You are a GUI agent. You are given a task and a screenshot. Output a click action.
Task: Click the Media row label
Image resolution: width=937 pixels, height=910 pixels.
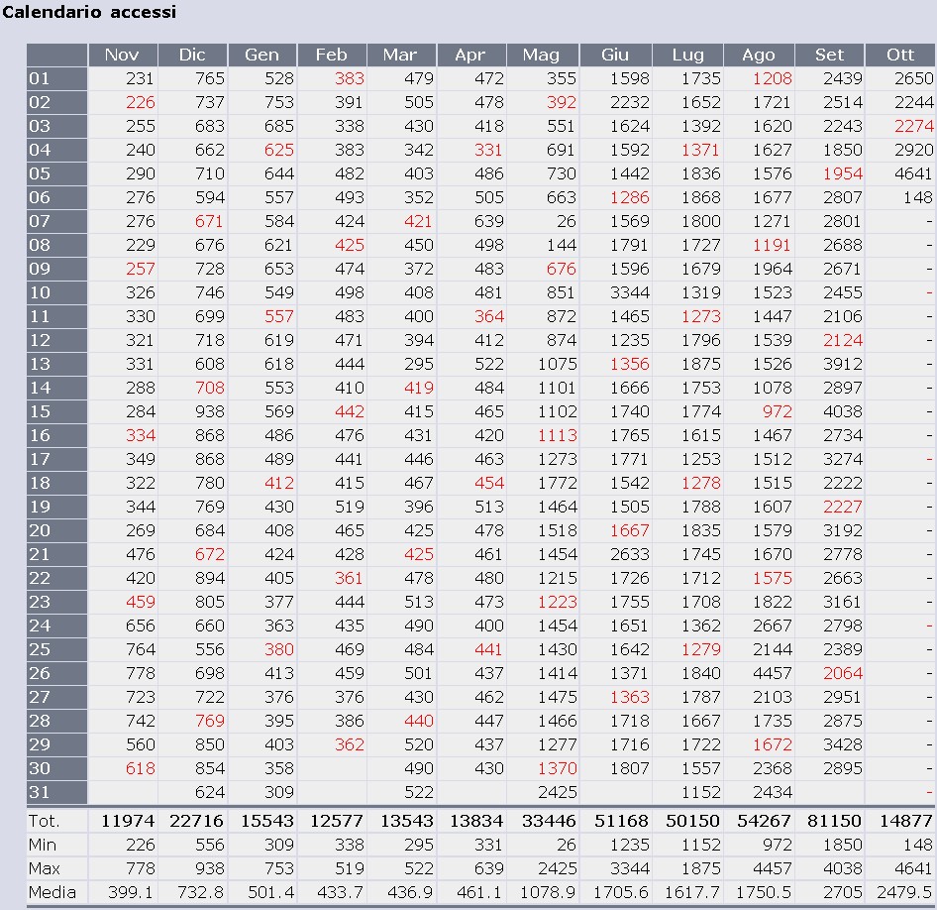tap(52, 892)
